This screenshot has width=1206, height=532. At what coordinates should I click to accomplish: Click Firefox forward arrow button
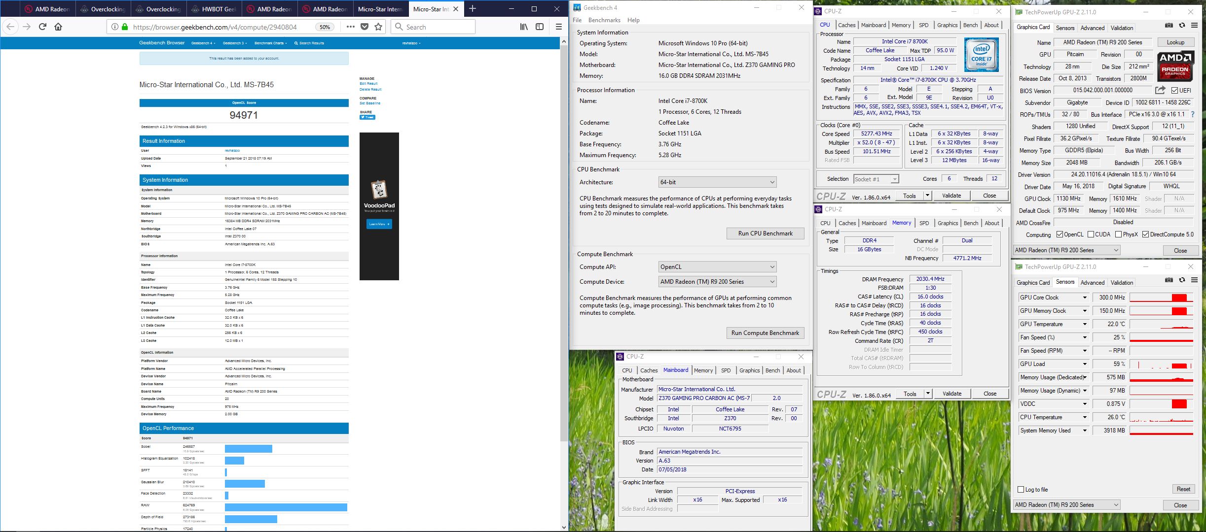[x=27, y=27]
